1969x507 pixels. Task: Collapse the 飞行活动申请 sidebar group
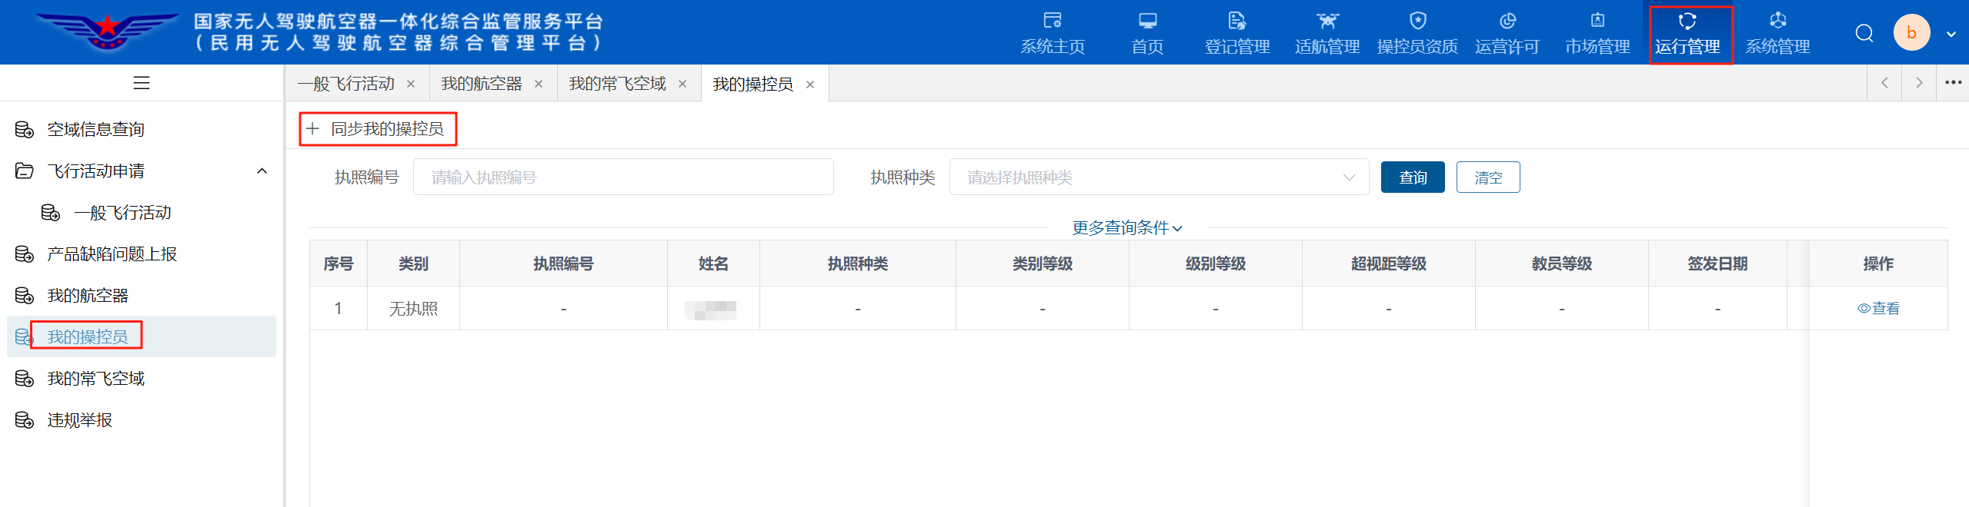(262, 171)
